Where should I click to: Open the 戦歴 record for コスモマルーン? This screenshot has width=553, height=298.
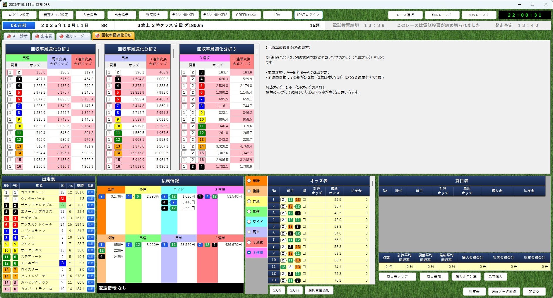tap(90, 192)
